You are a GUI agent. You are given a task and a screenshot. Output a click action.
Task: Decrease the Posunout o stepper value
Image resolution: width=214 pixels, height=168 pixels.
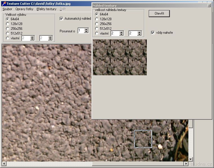coord(86,32)
